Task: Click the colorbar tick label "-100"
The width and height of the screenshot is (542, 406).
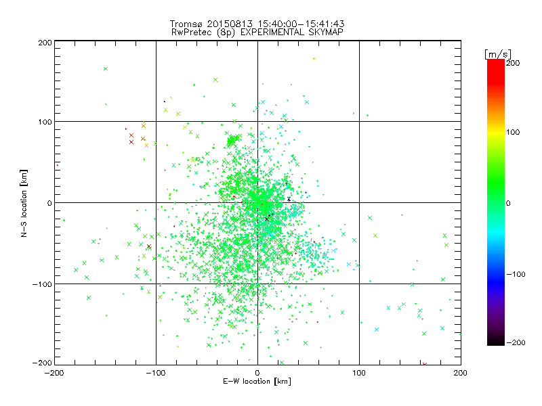Action: pyautogui.click(x=516, y=275)
